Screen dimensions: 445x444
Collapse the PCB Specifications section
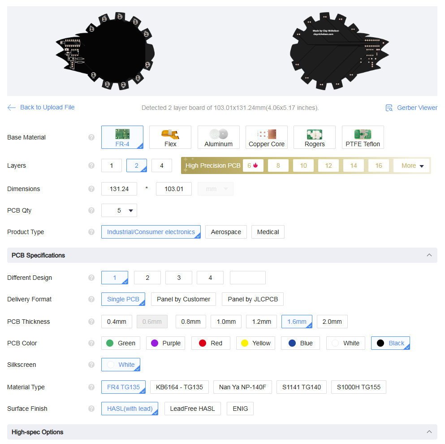click(429, 255)
